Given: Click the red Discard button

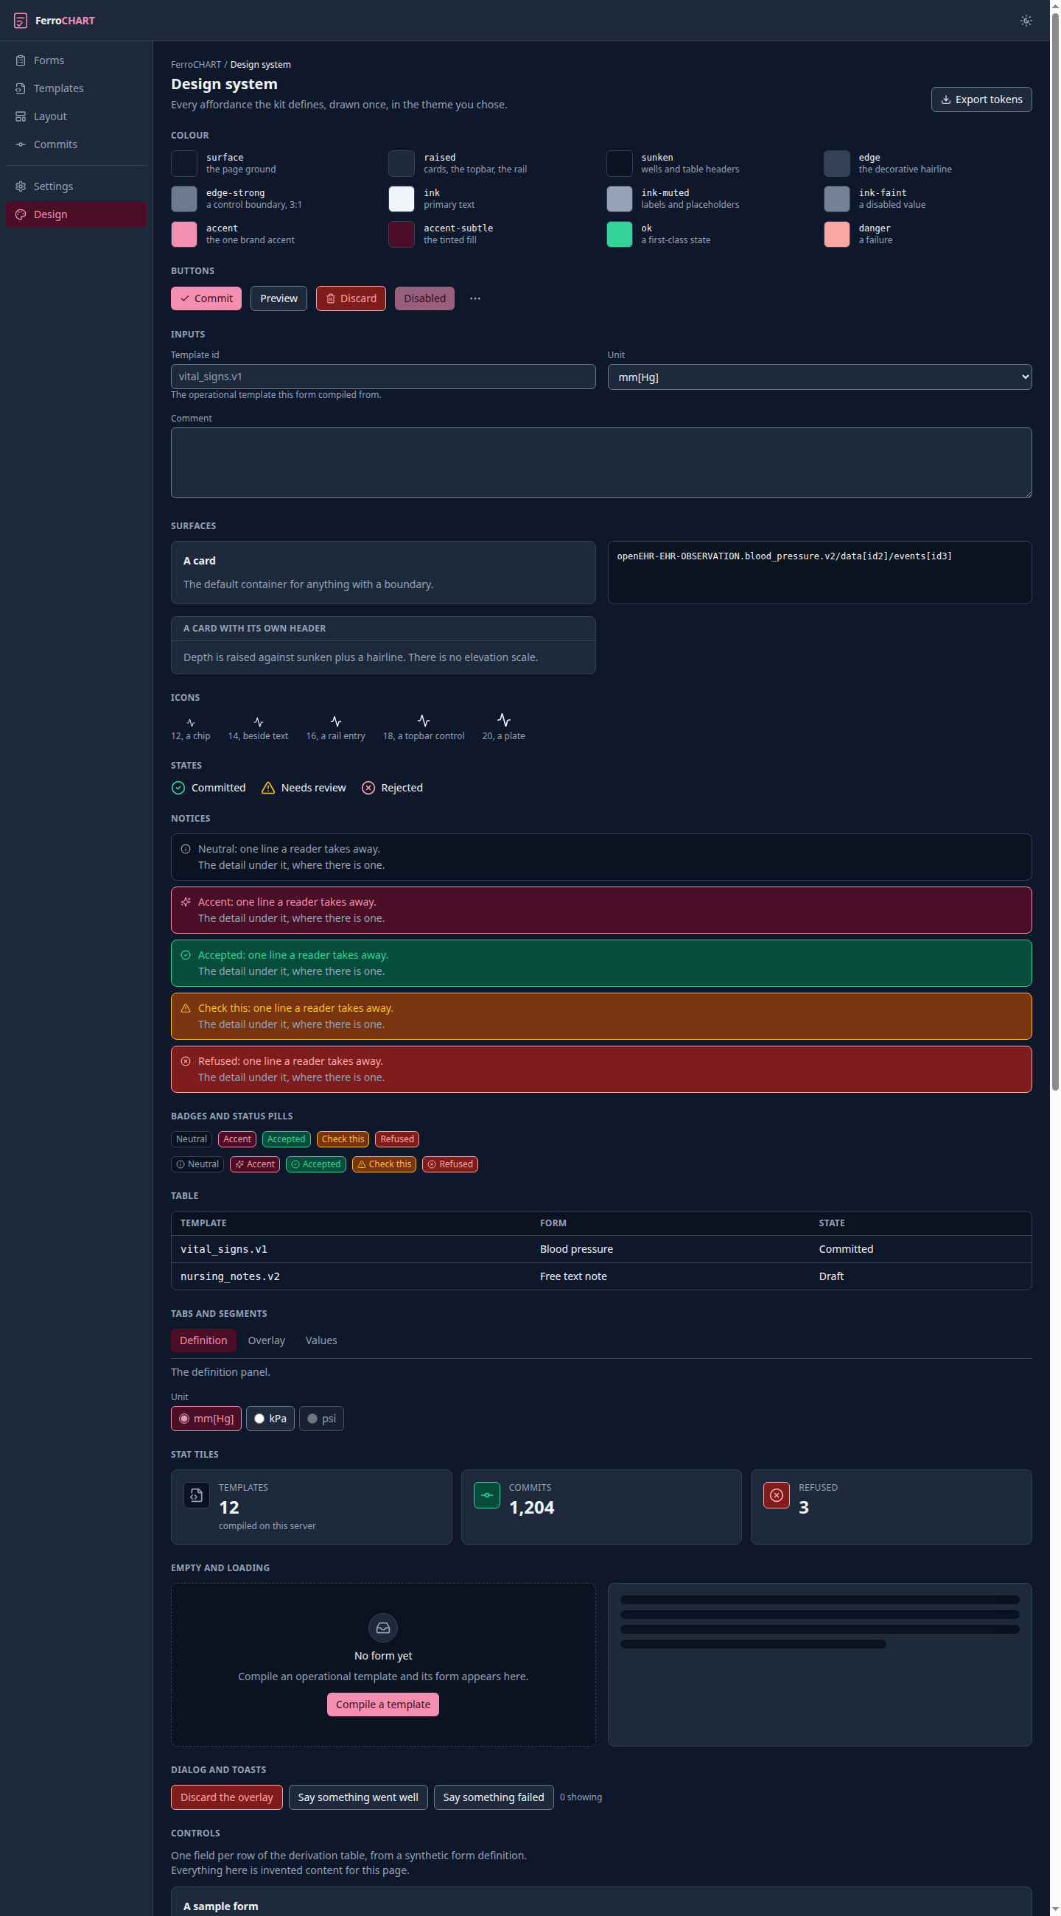Looking at the screenshot, I should 351,298.
